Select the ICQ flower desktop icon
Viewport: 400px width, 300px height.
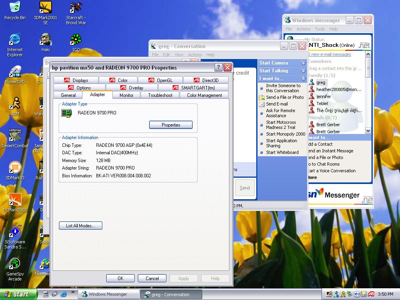(76, 42)
